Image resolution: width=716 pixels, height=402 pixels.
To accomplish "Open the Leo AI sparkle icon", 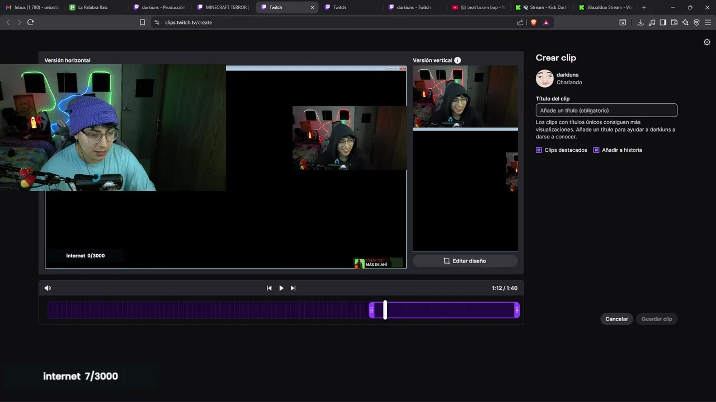I will click(x=685, y=22).
